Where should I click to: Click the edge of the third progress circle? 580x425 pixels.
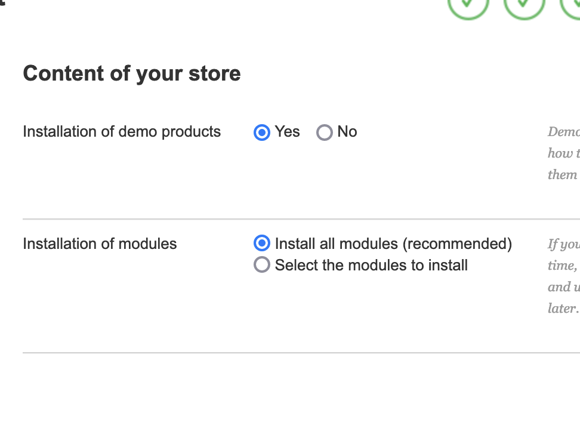pos(566,12)
